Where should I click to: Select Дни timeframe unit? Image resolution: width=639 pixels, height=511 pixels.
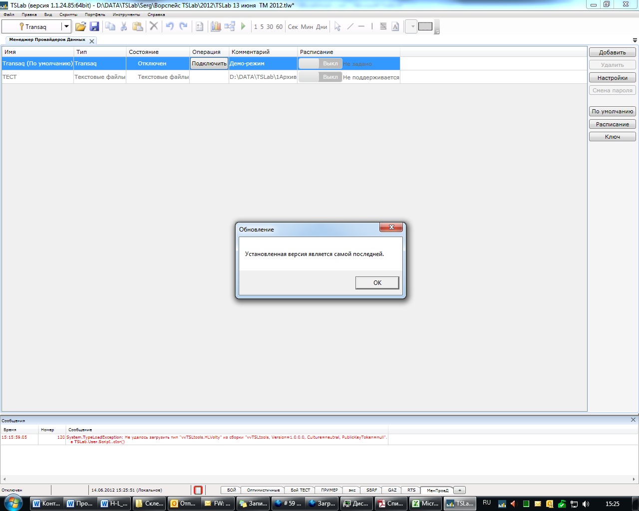321,27
